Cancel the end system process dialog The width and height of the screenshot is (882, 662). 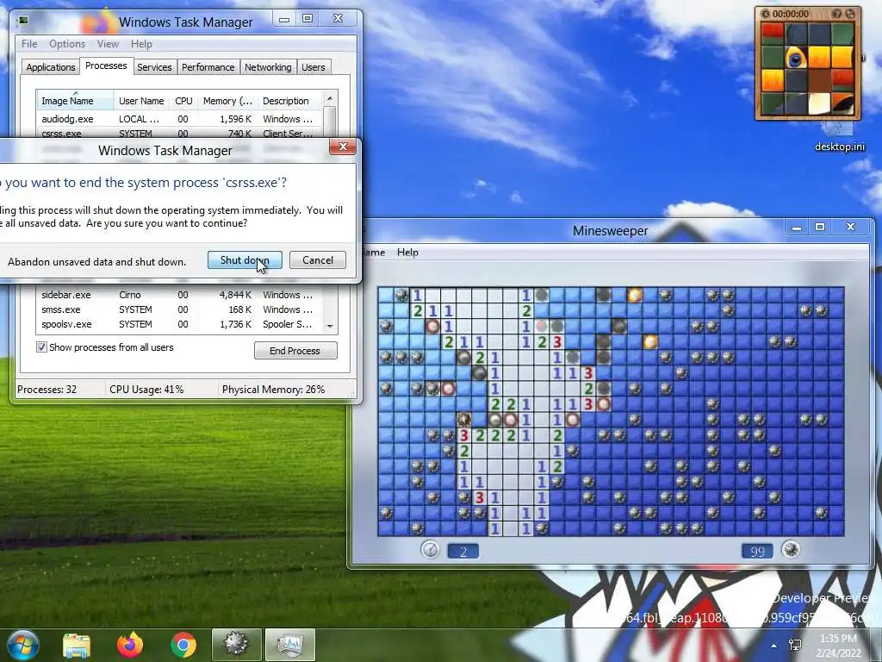click(318, 260)
